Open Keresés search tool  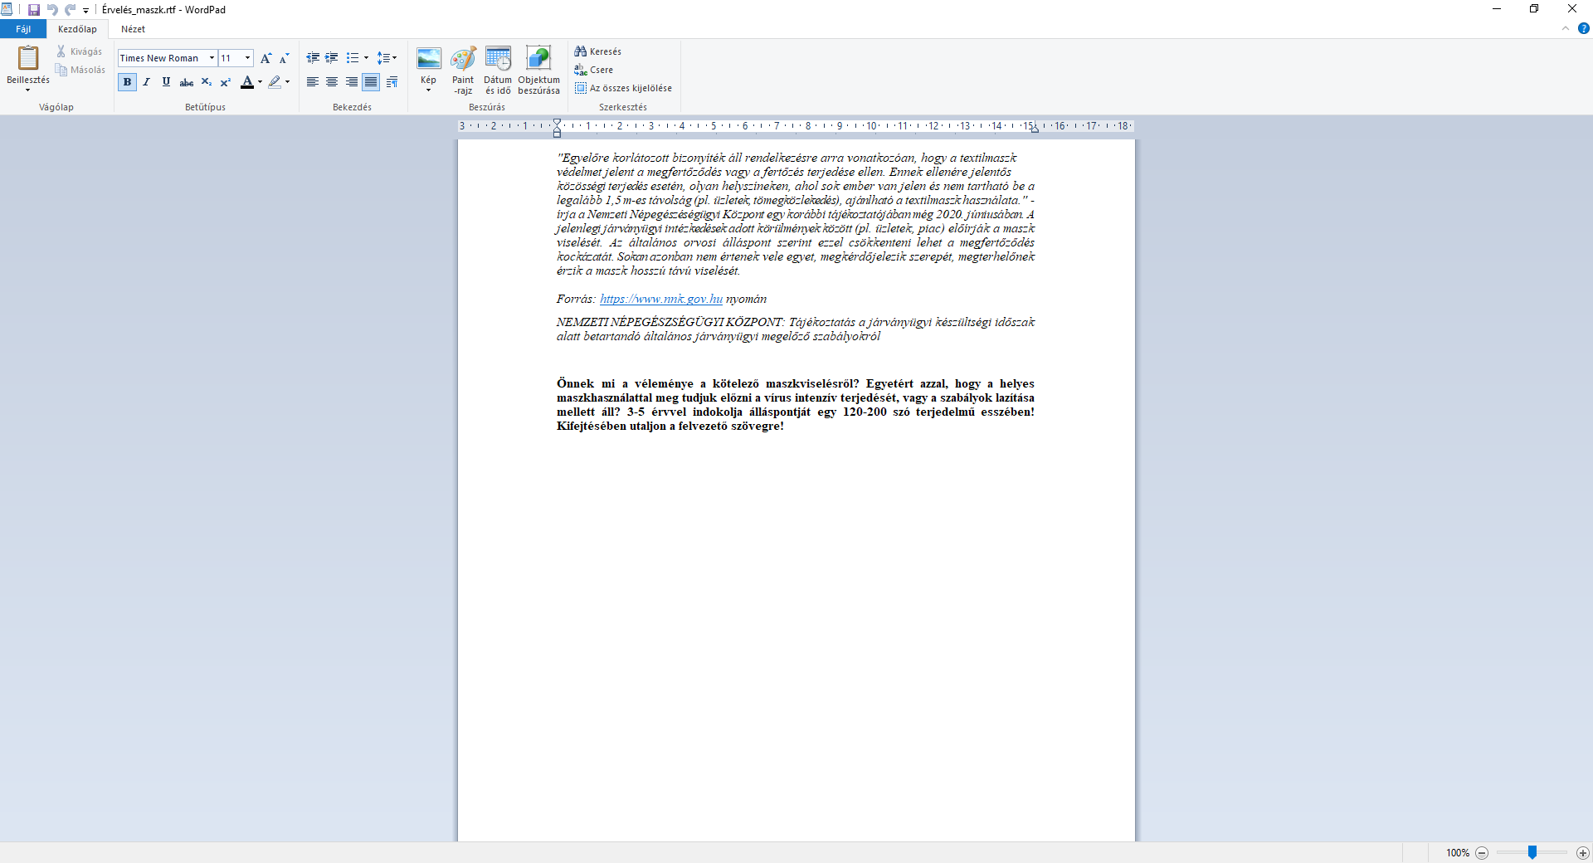click(x=597, y=51)
